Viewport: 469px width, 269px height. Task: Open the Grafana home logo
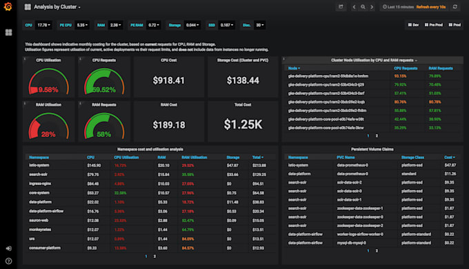(x=8, y=7)
